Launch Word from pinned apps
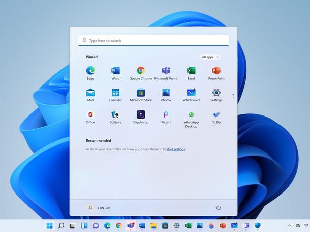The height and width of the screenshot is (232, 310). tap(115, 71)
